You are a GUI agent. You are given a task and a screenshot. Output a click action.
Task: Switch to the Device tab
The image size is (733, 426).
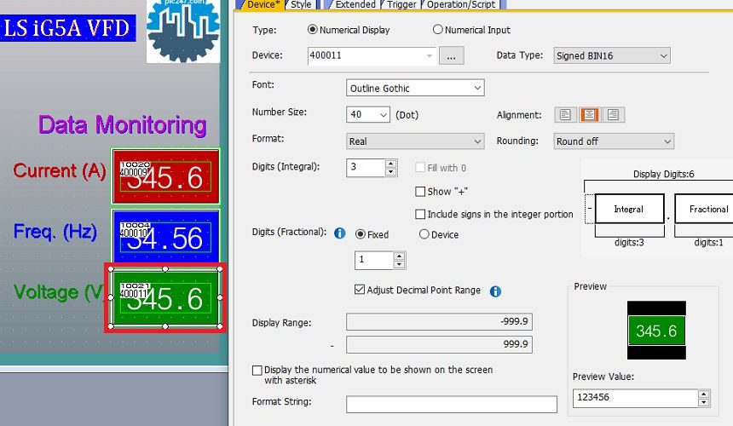click(261, 4)
